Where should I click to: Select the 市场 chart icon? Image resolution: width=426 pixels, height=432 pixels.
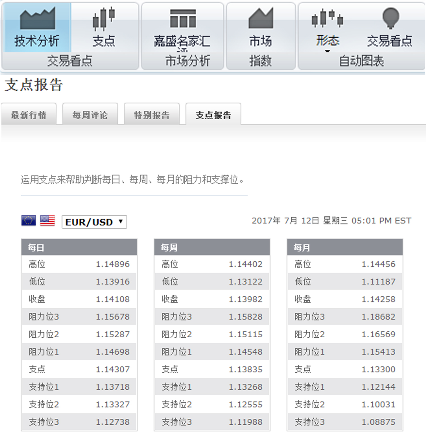point(261,18)
